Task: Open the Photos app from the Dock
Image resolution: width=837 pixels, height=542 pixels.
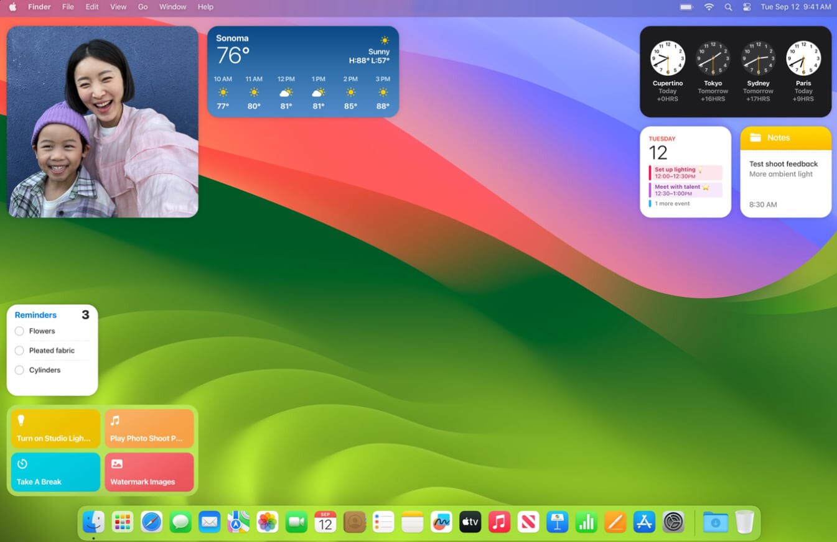Action: [267, 522]
